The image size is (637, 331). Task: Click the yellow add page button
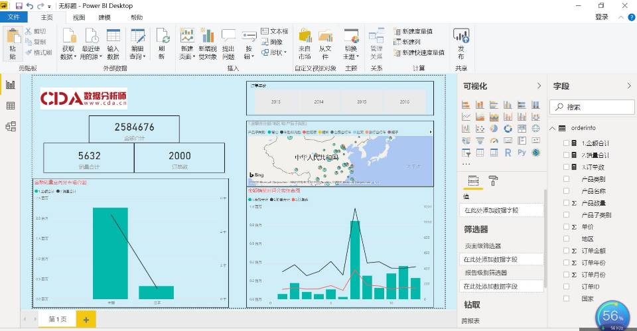pyautogui.click(x=85, y=319)
